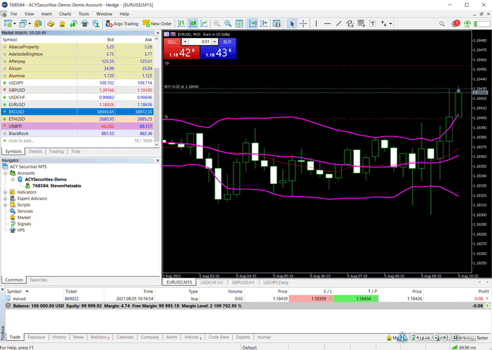Open the Favorites tab in Navigator
The width and height of the screenshot is (492, 350).
coord(39,280)
